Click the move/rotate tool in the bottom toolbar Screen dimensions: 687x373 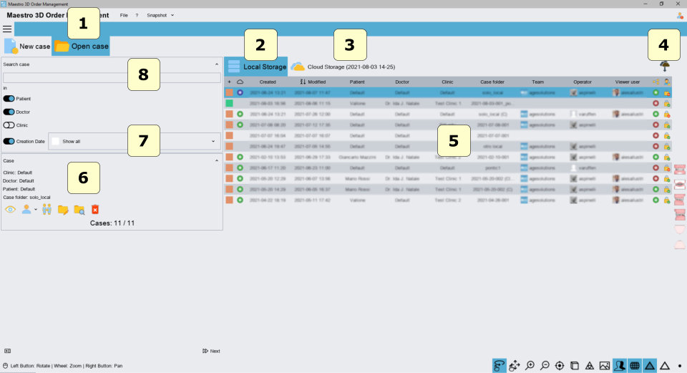click(x=515, y=366)
